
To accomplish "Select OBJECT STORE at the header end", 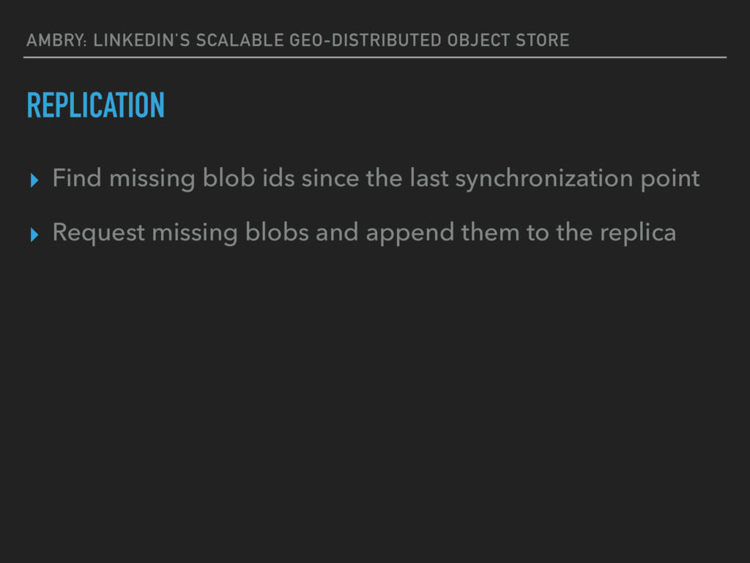I will (x=508, y=40).
